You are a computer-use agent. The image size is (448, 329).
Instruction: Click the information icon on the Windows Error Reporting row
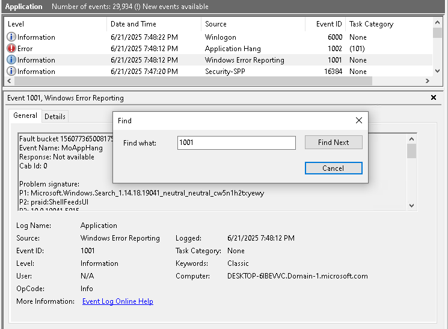(x=11, y=60)
